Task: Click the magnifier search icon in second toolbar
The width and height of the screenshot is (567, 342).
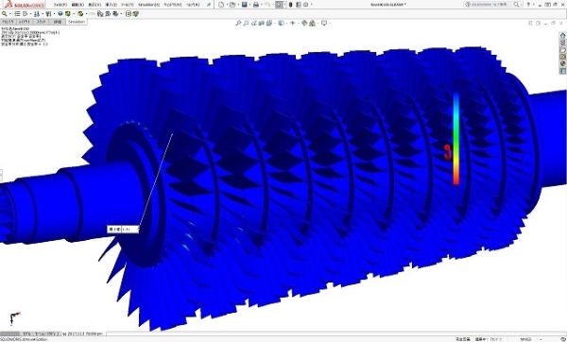Action: 5,14
